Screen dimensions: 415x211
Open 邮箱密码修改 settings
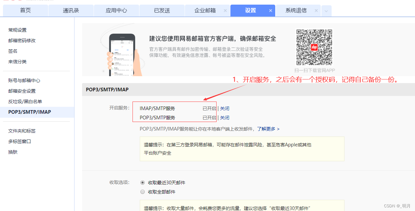pos(22,41)
